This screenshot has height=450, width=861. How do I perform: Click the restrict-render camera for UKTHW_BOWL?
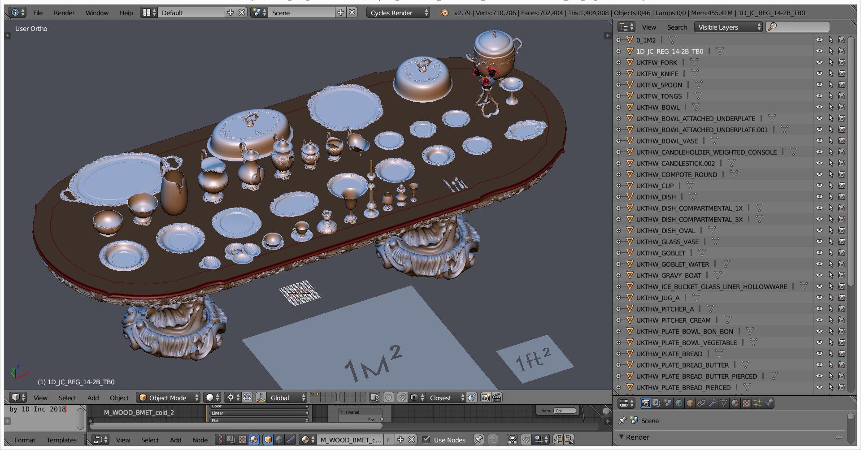(842, 107)
